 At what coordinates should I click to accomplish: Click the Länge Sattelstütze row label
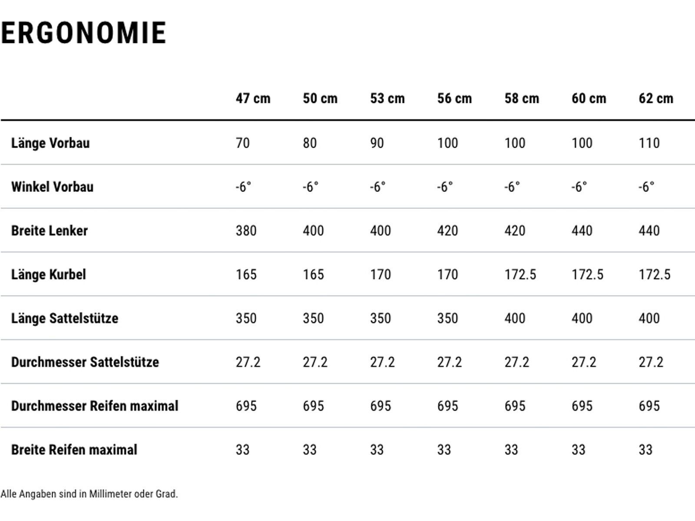(65, 318)
